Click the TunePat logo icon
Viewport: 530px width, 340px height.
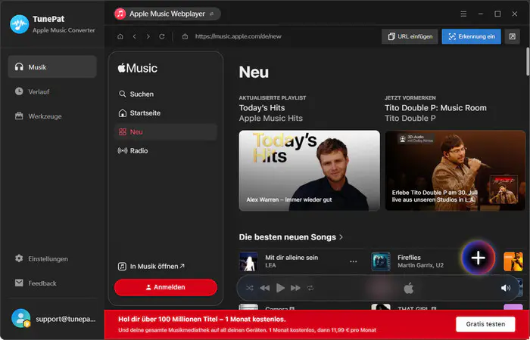(x=19, y=24)
